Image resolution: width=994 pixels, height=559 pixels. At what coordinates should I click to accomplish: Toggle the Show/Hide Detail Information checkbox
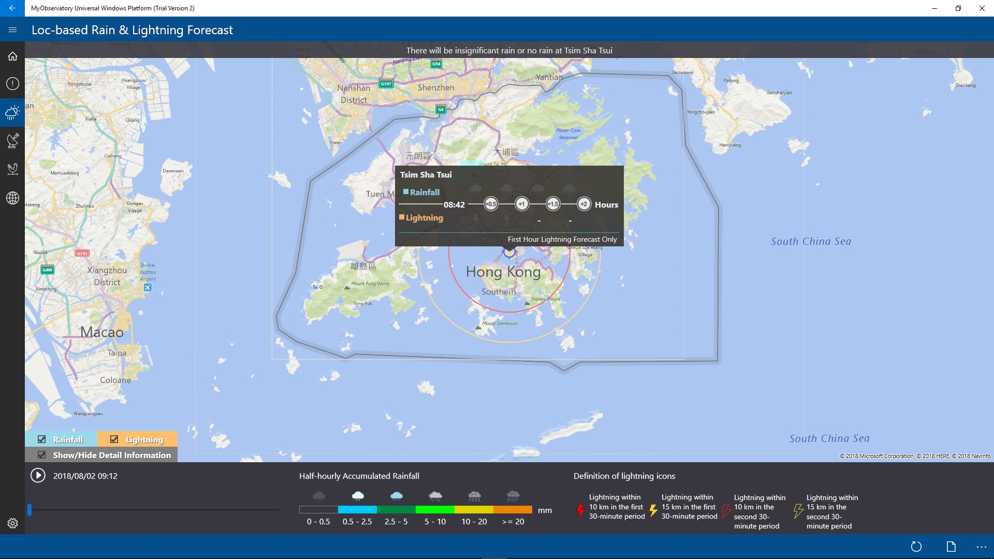[x=42, y=455]
